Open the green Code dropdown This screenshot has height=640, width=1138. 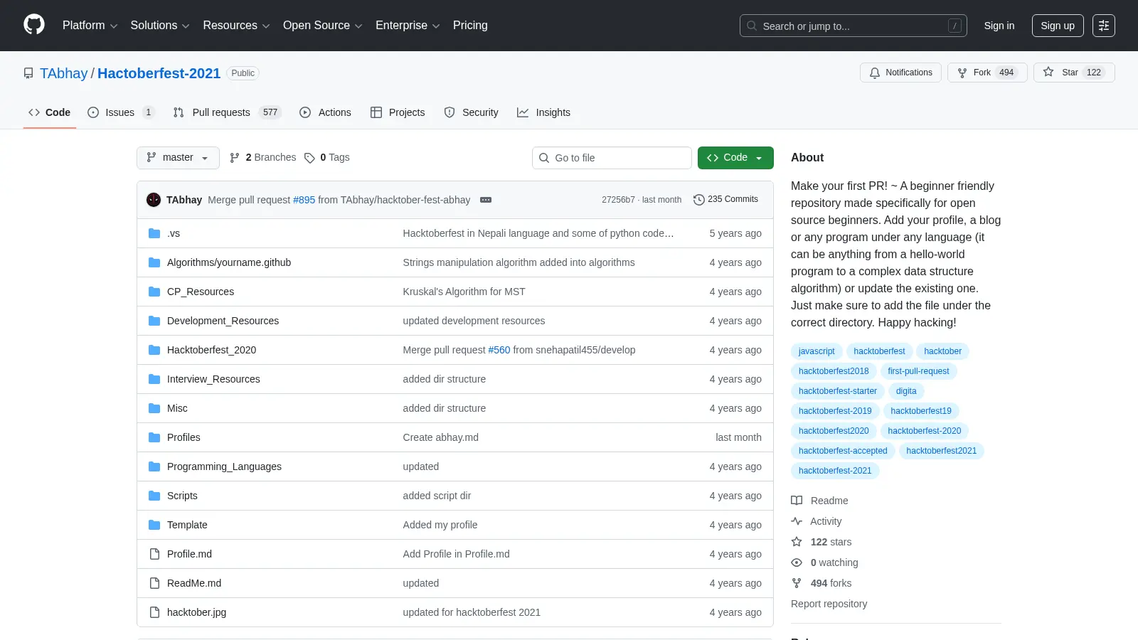[735, 158]
